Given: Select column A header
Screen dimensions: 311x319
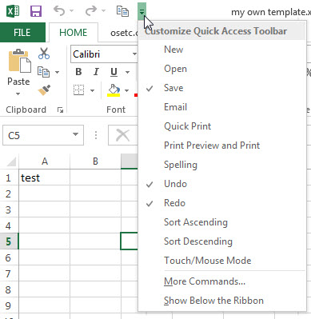Looking at the screenshot, I should coord(45,161).
